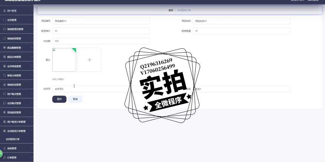This screenshot has height=162, width=325.
Task: Click the plus icon to upload image
Action: (x=89, y=60)
